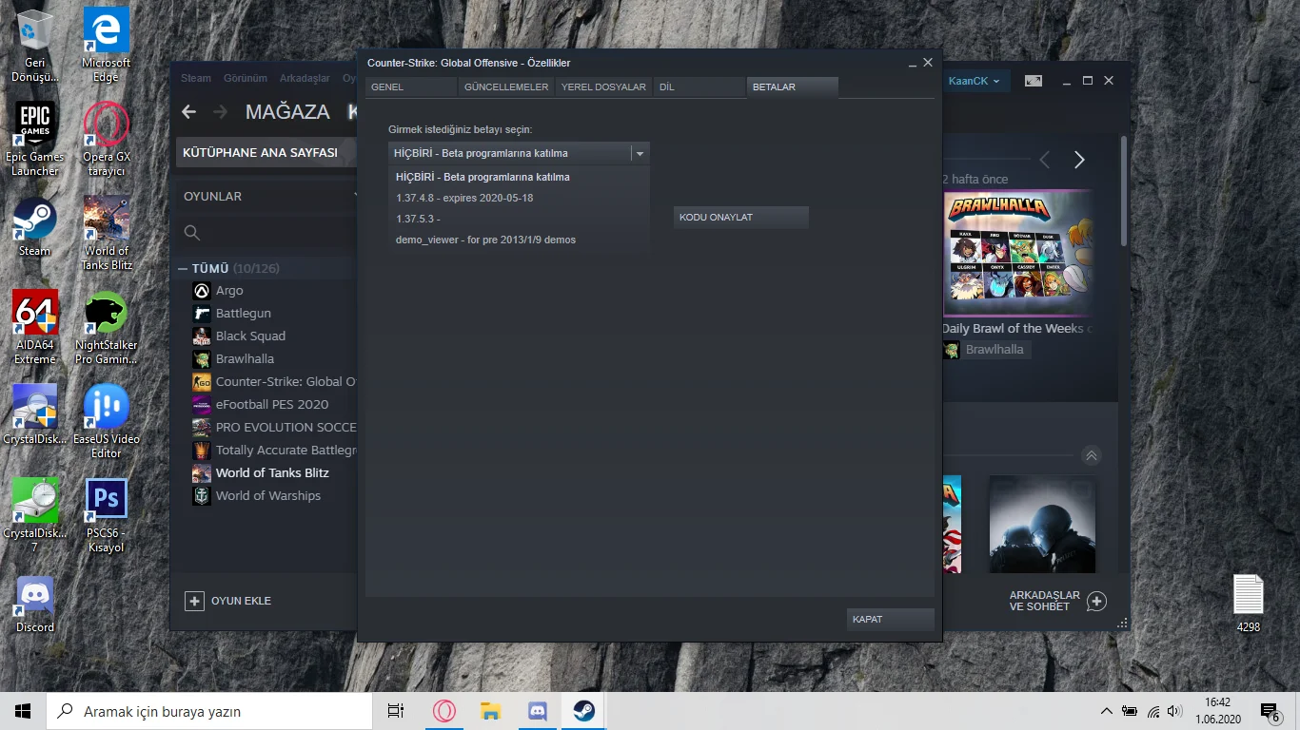Open the YEREL DOSYALAR tab

coord(603,86)
